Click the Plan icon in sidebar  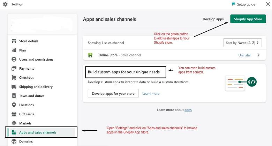pos(14,50)
